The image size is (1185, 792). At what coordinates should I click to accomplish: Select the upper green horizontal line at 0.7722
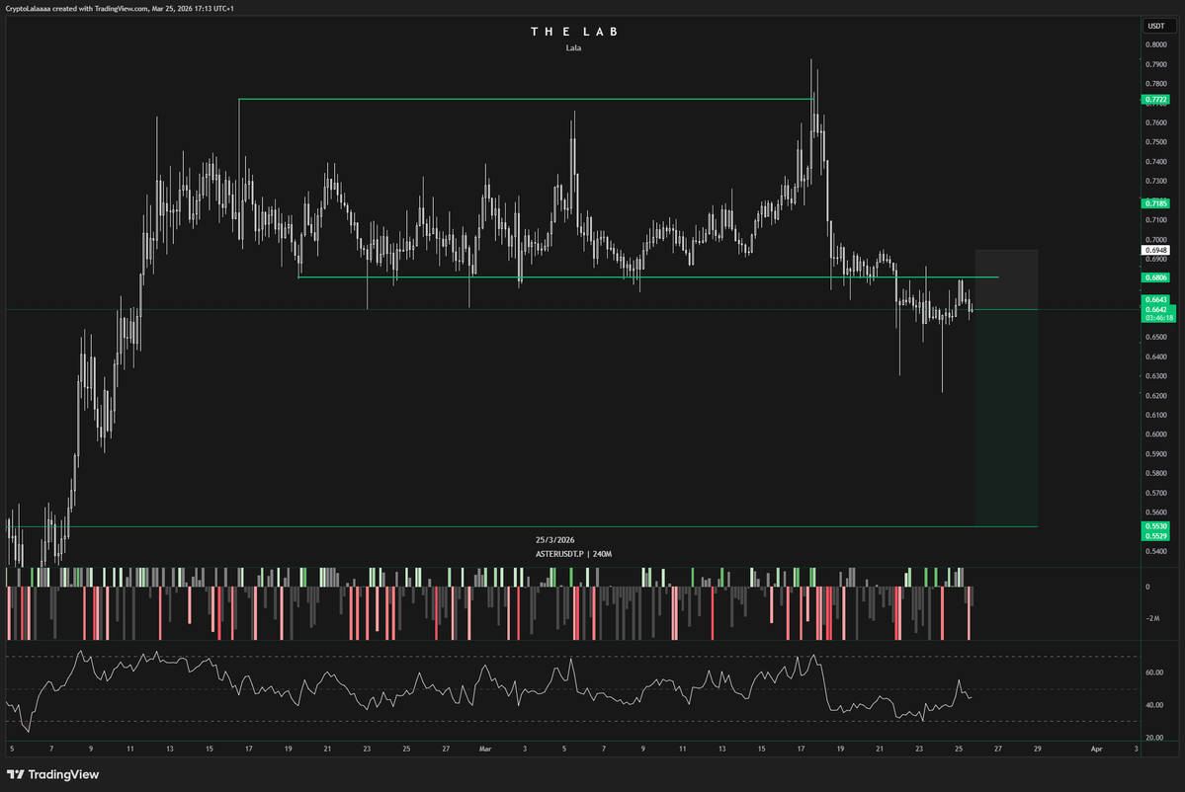pos(526,99)
